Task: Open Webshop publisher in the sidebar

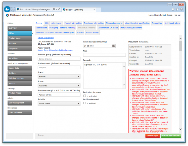Action: point(20,78)
